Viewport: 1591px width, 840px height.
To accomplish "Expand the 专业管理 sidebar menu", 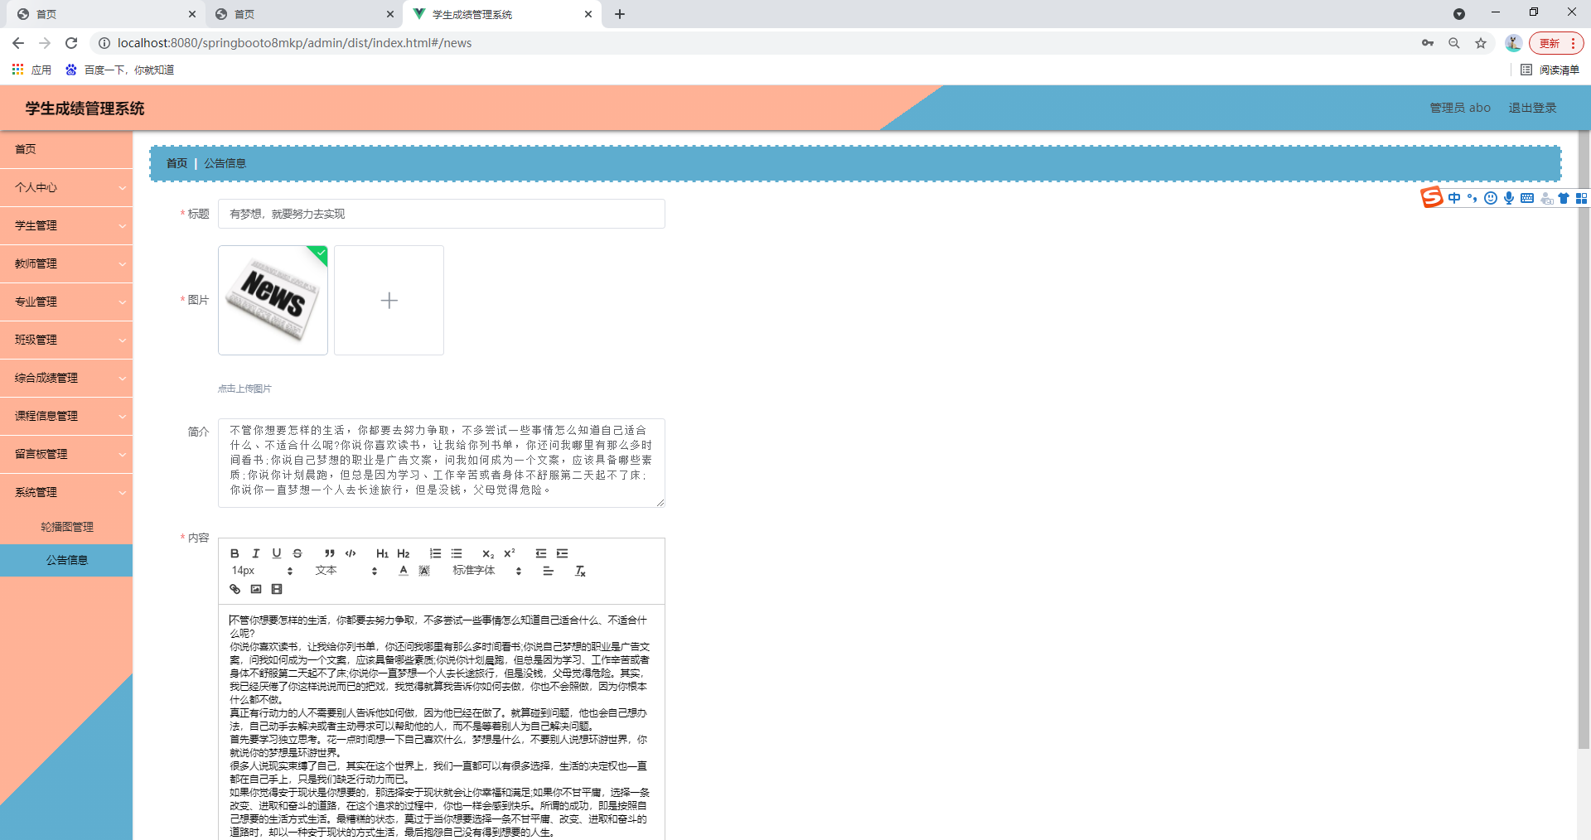I will coord(66,302).
